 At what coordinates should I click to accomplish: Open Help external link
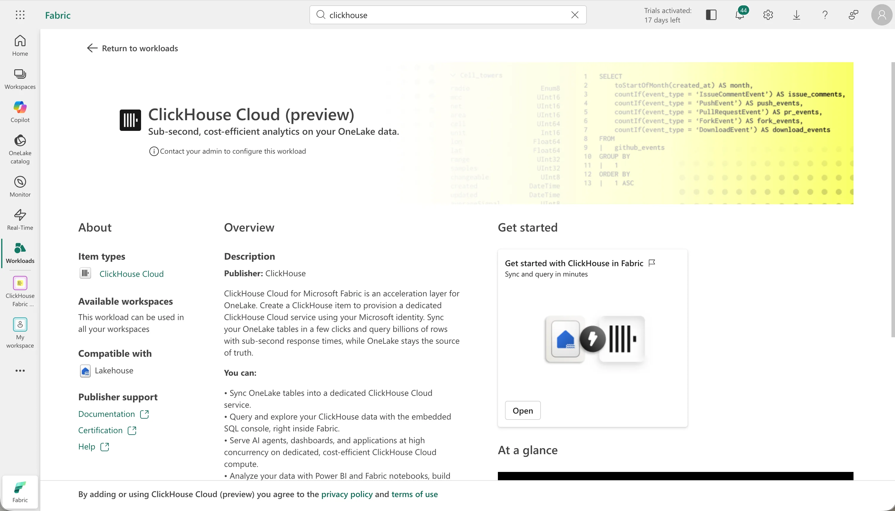pyautogui.click(x=94, y=447)
